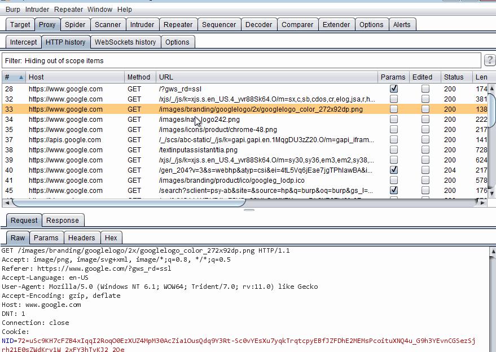
Task: Click the request pane scroll up arrow
Action: [x=491, y=250]
